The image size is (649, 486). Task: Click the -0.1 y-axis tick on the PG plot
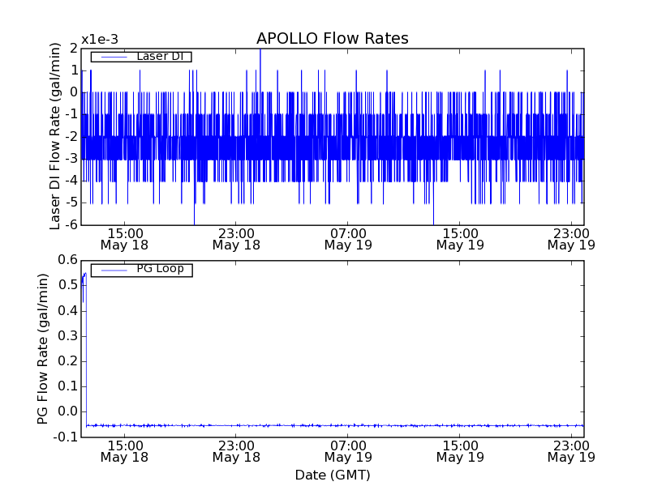pos(65,437)
